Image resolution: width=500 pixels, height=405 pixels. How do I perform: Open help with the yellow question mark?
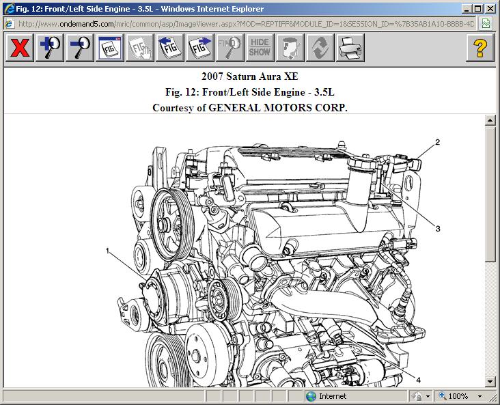[x=480, y=48]
